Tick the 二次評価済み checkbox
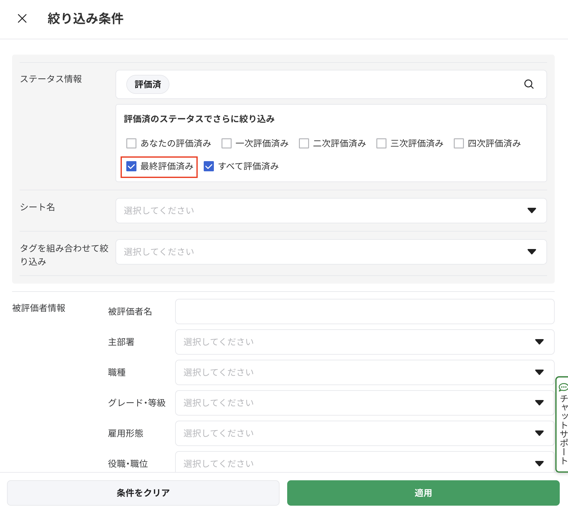The height and width of the screenshot is (512, 568). coord(304,143)
